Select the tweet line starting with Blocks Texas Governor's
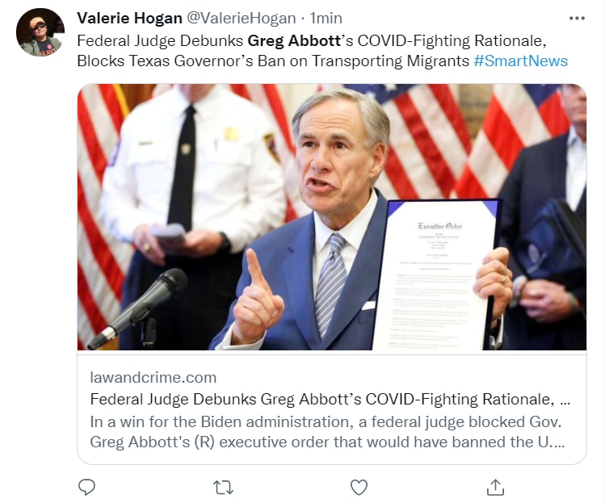605x503 pixels. point(273,61)
